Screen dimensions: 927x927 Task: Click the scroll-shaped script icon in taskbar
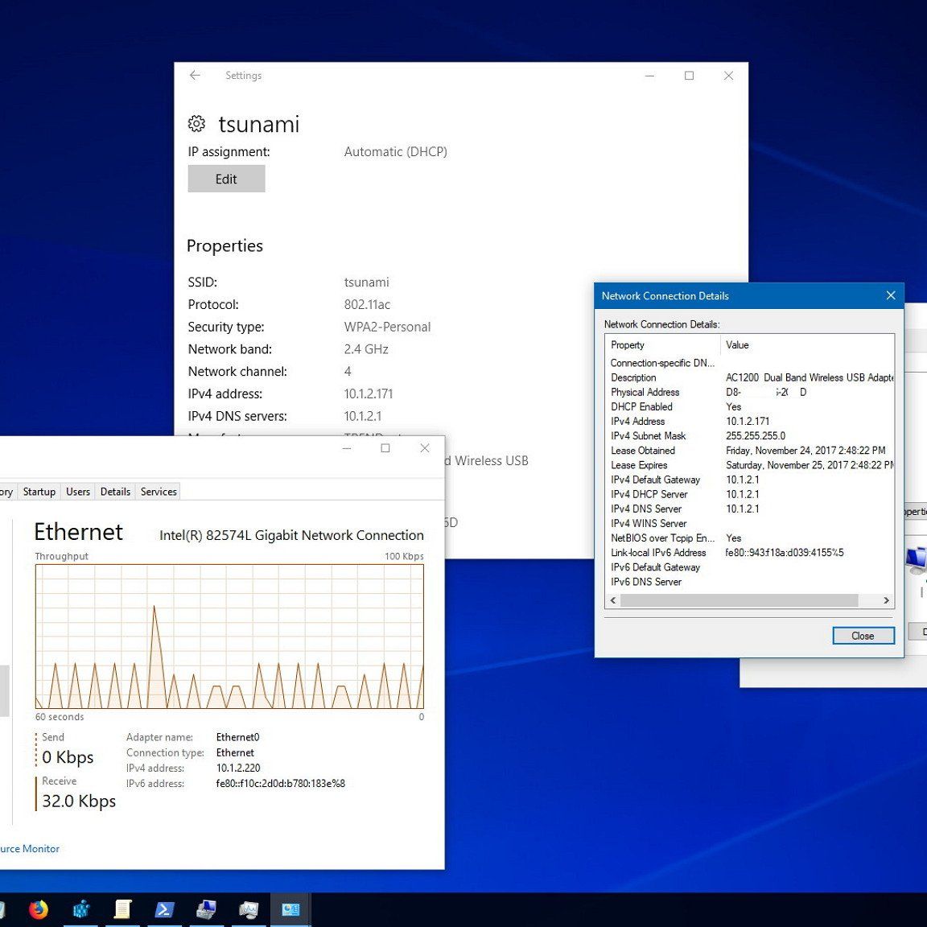(122, 909)
